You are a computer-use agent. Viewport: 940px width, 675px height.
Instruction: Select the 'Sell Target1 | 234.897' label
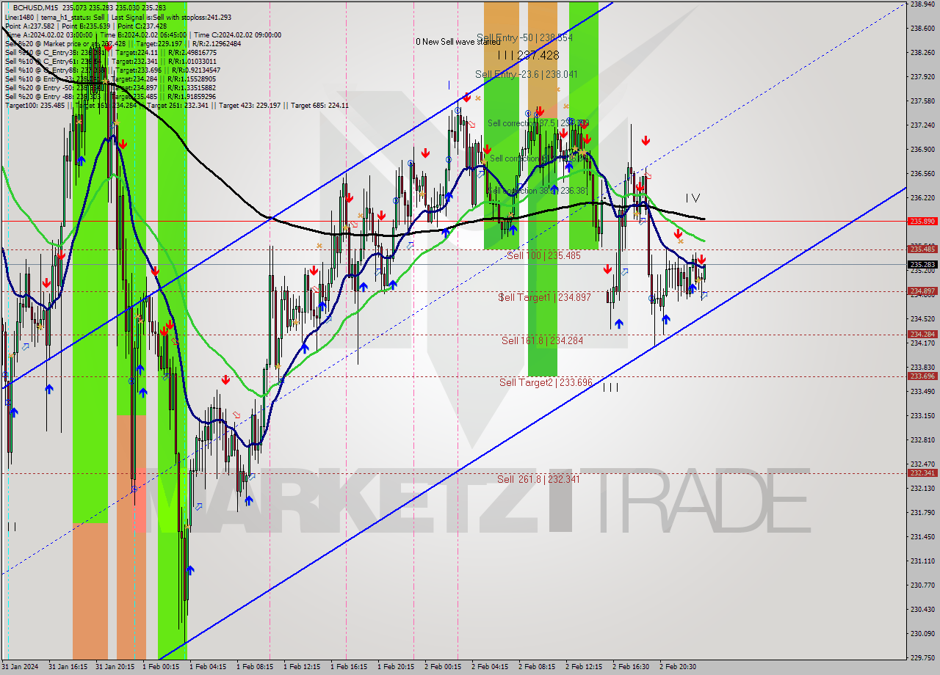click(x=544, y=297)
